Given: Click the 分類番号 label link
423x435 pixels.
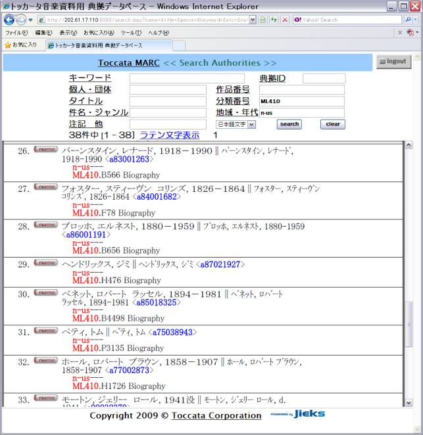Looking at the screenshot, I should 233,101.
